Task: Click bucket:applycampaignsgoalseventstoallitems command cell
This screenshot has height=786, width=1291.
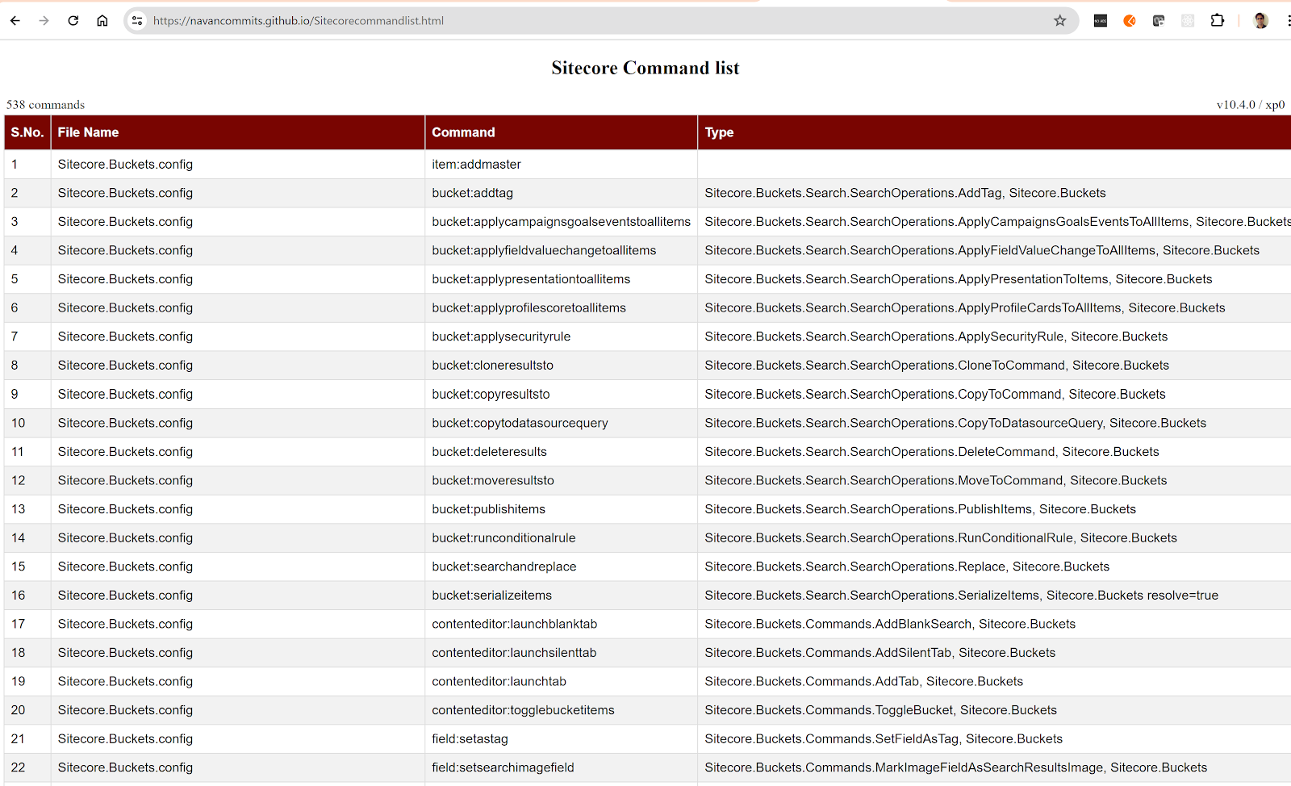Action: [562, 222]
